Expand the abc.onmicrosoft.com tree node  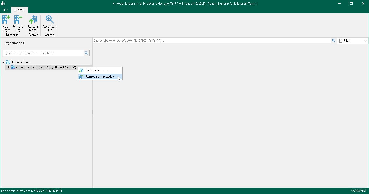[9, 67]
